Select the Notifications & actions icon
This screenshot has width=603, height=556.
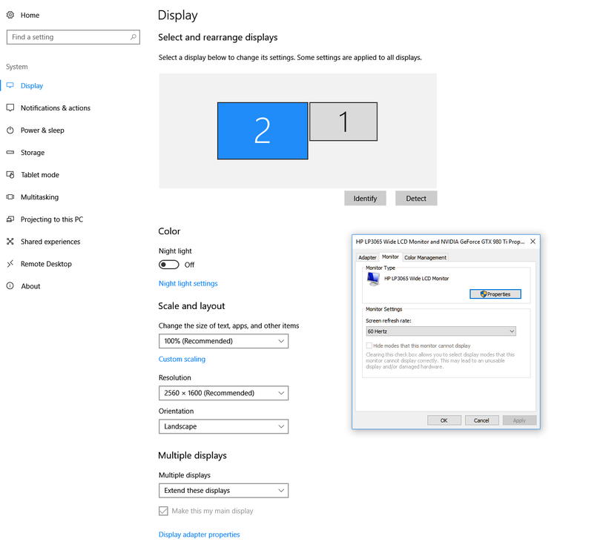point(12,107)
